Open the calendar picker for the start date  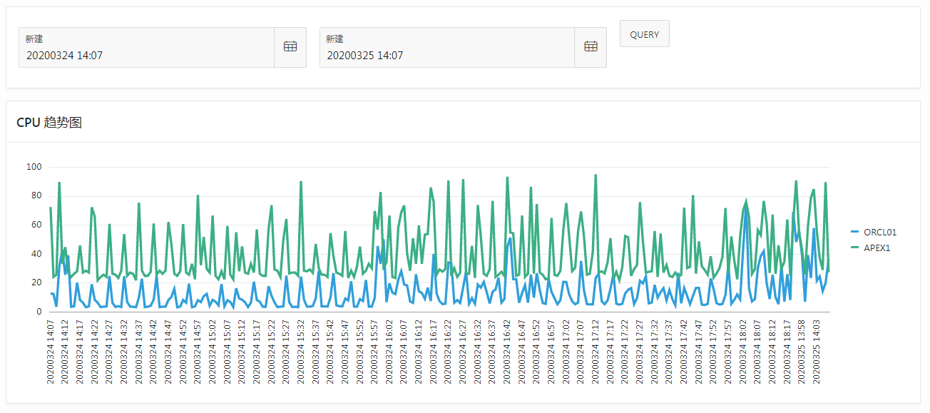(290, 47)
